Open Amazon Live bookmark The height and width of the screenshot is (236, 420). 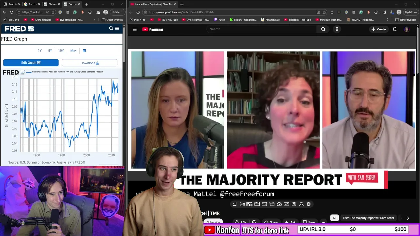[x=270, y=20]
